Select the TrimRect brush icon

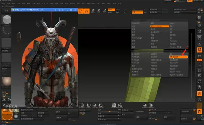[x=82, y=106]
